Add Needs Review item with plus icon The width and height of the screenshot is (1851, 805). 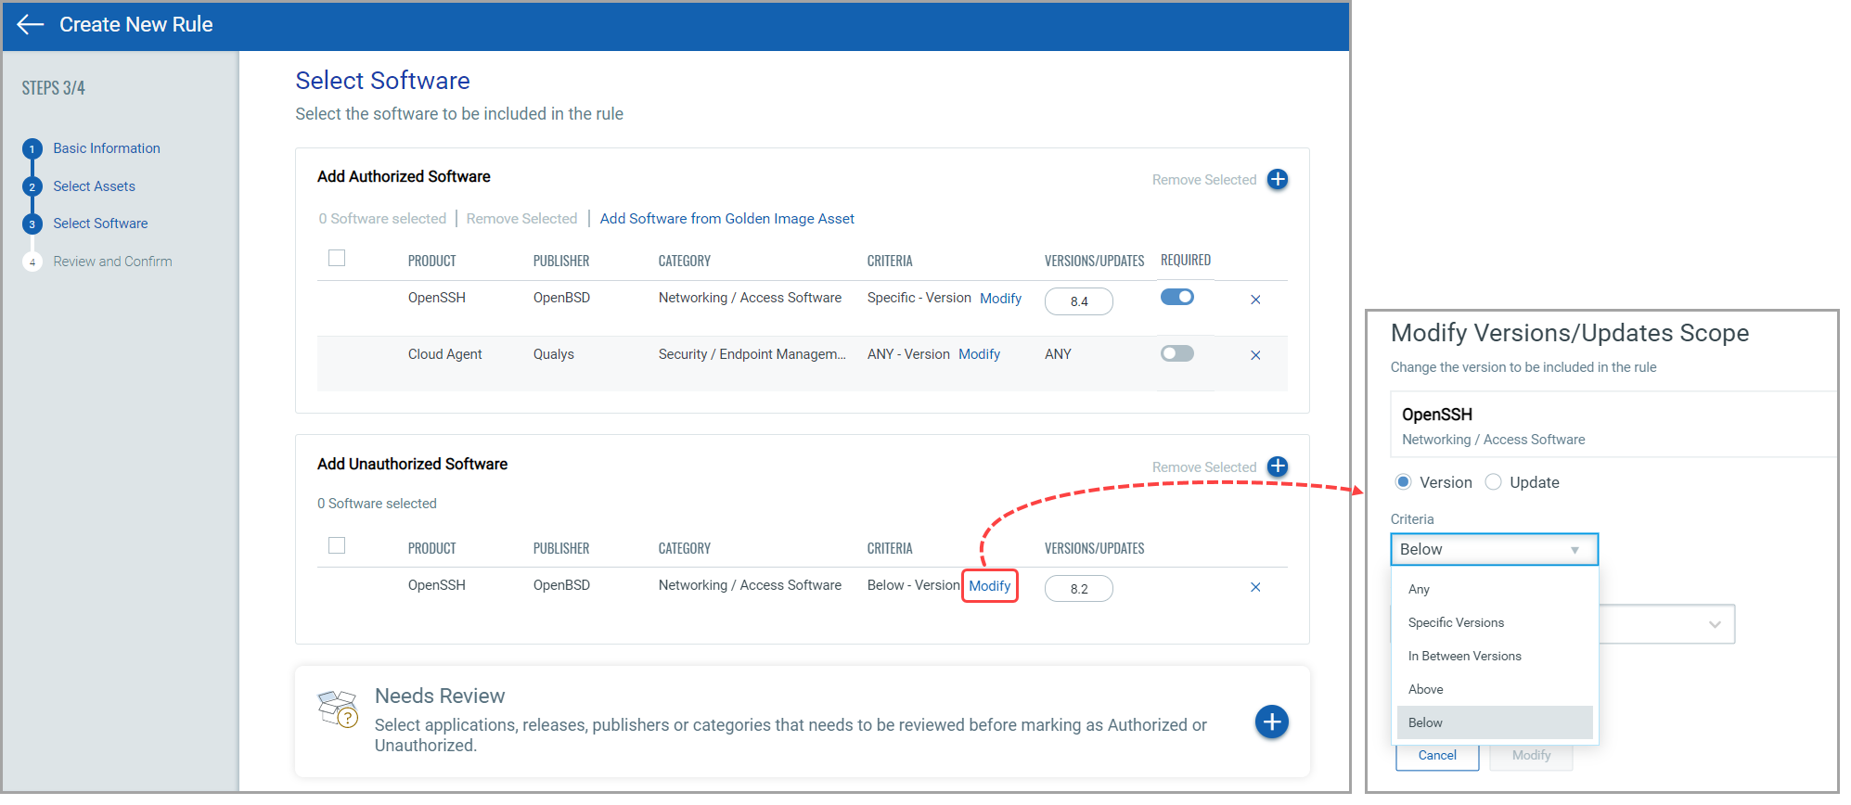pos(1272,722)
